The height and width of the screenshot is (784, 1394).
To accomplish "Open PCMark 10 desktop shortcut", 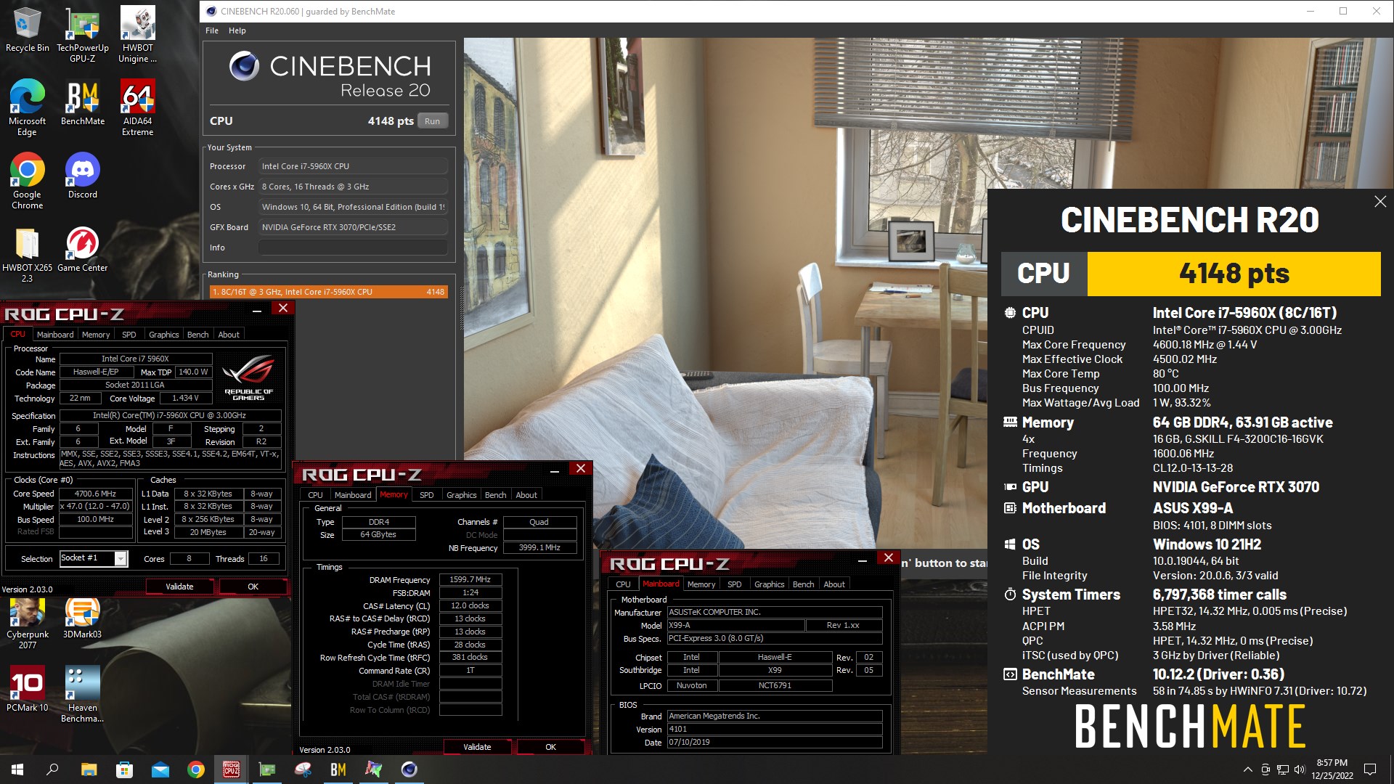I will (27, 688).
